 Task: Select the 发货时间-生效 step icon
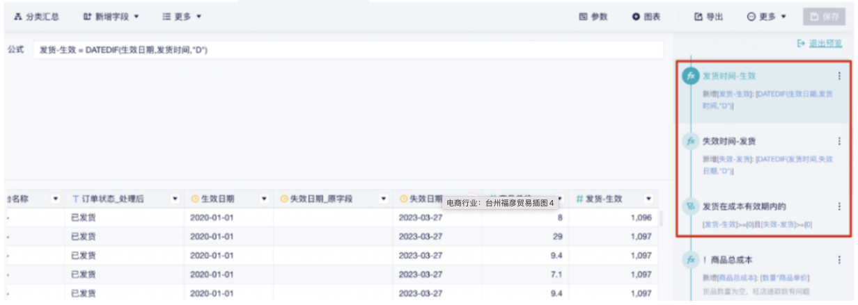690,76
